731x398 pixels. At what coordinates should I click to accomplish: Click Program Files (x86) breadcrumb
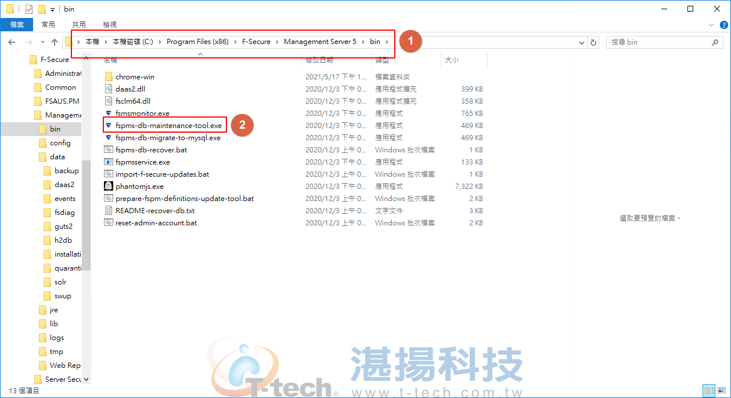[197, 42]
